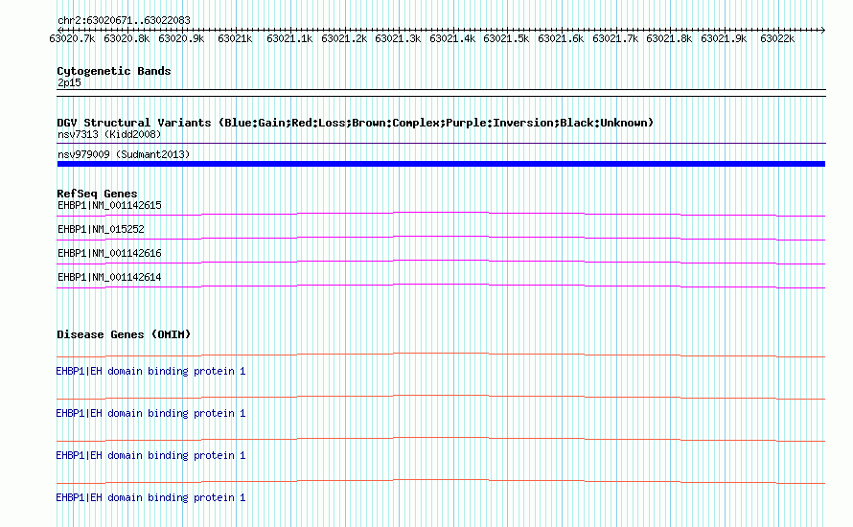Open variant nsv979009 (Sudmant2013)
The height and width of the screenshot is (527, 853).
click(124, 154)
